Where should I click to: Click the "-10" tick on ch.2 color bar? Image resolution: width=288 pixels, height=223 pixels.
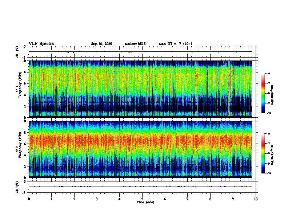pyautogui.click(x=269, y=173)
